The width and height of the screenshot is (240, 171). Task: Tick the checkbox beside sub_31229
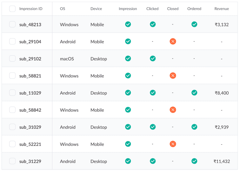coord(12,161)
